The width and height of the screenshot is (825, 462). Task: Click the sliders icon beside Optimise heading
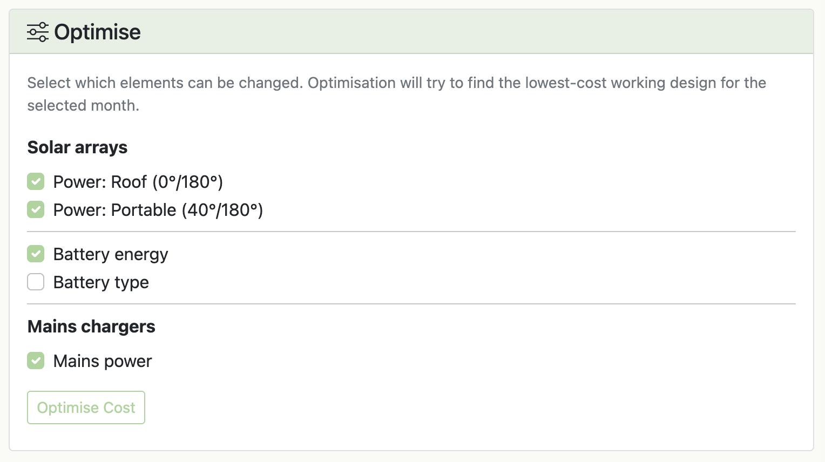(x=37, y=32)
